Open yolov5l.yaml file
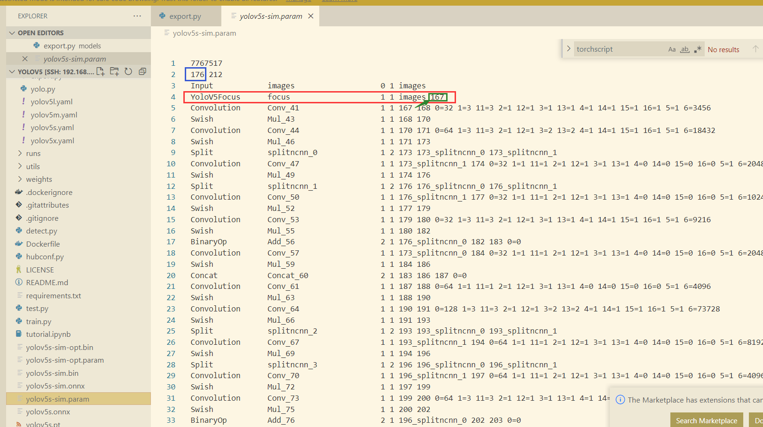763x427 pixels. tap(52, 101)
